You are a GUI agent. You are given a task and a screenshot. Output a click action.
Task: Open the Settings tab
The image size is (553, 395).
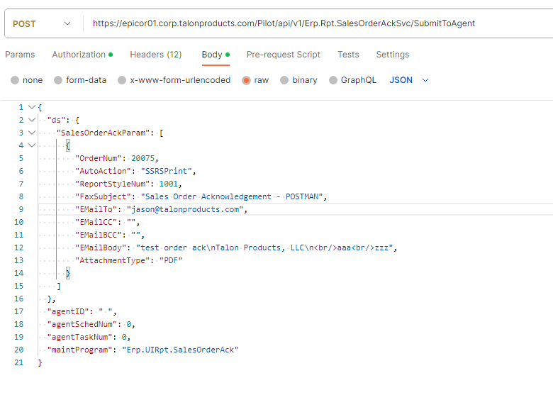tap(392, 55)
